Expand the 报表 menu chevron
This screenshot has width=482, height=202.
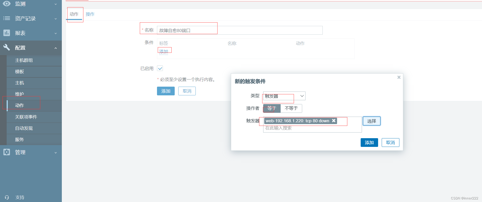[56, 33]
